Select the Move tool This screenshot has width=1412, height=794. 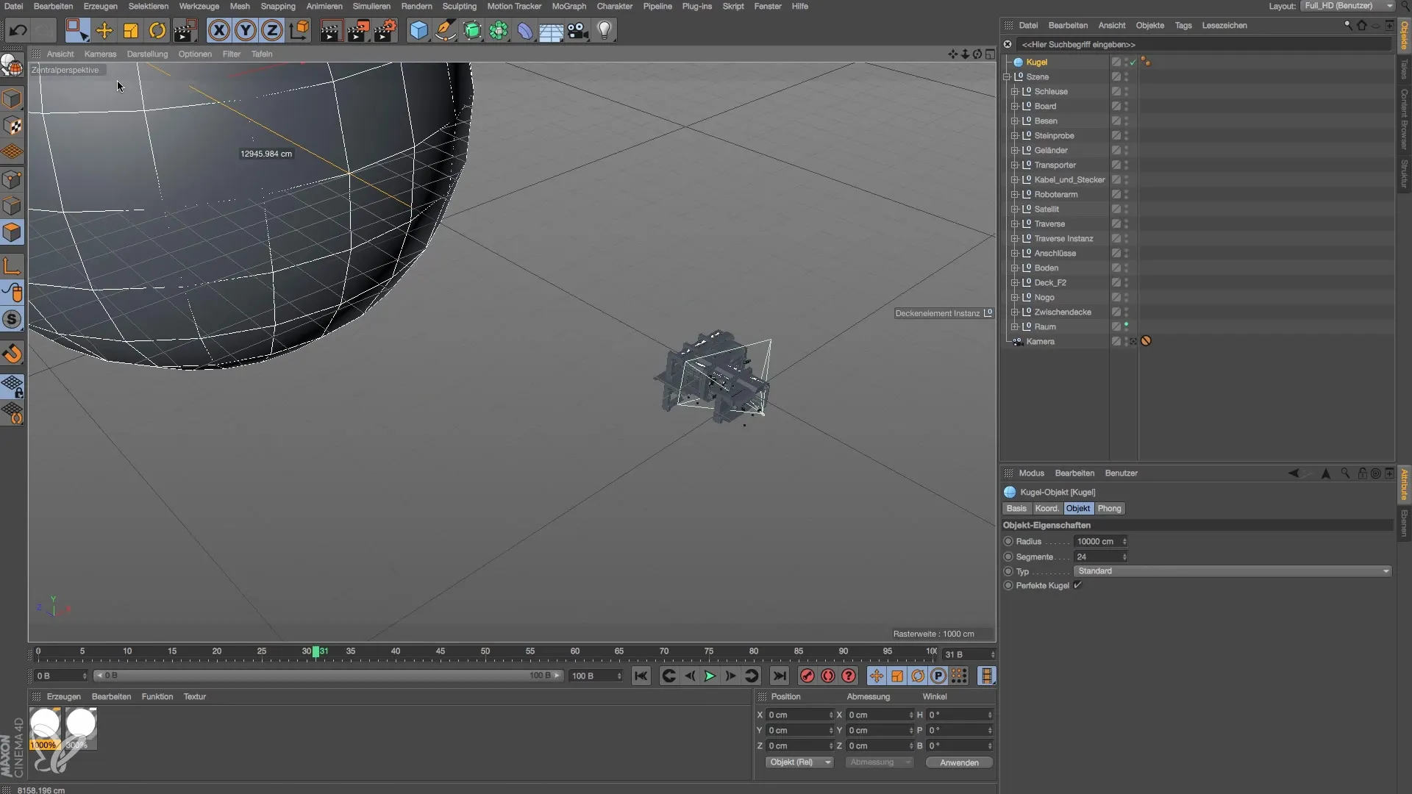[104, 30]
